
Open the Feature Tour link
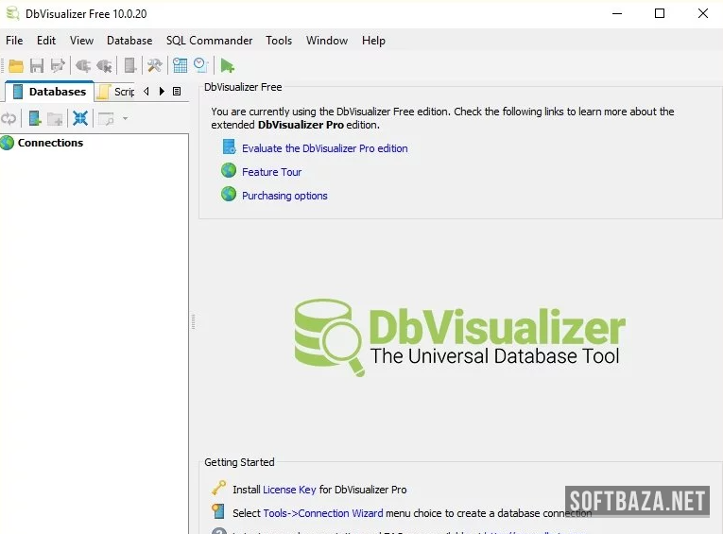tap(271, 172)
